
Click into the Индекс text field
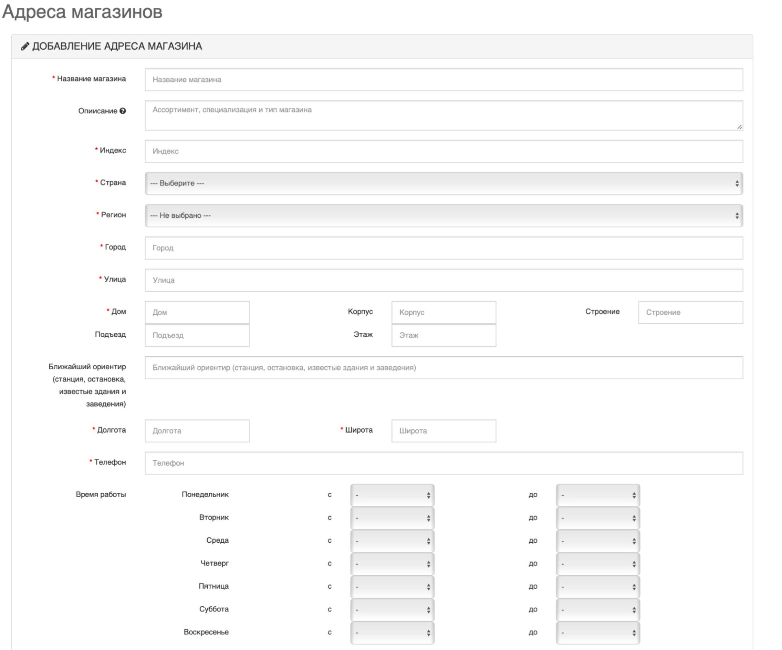tap(443, 151)
